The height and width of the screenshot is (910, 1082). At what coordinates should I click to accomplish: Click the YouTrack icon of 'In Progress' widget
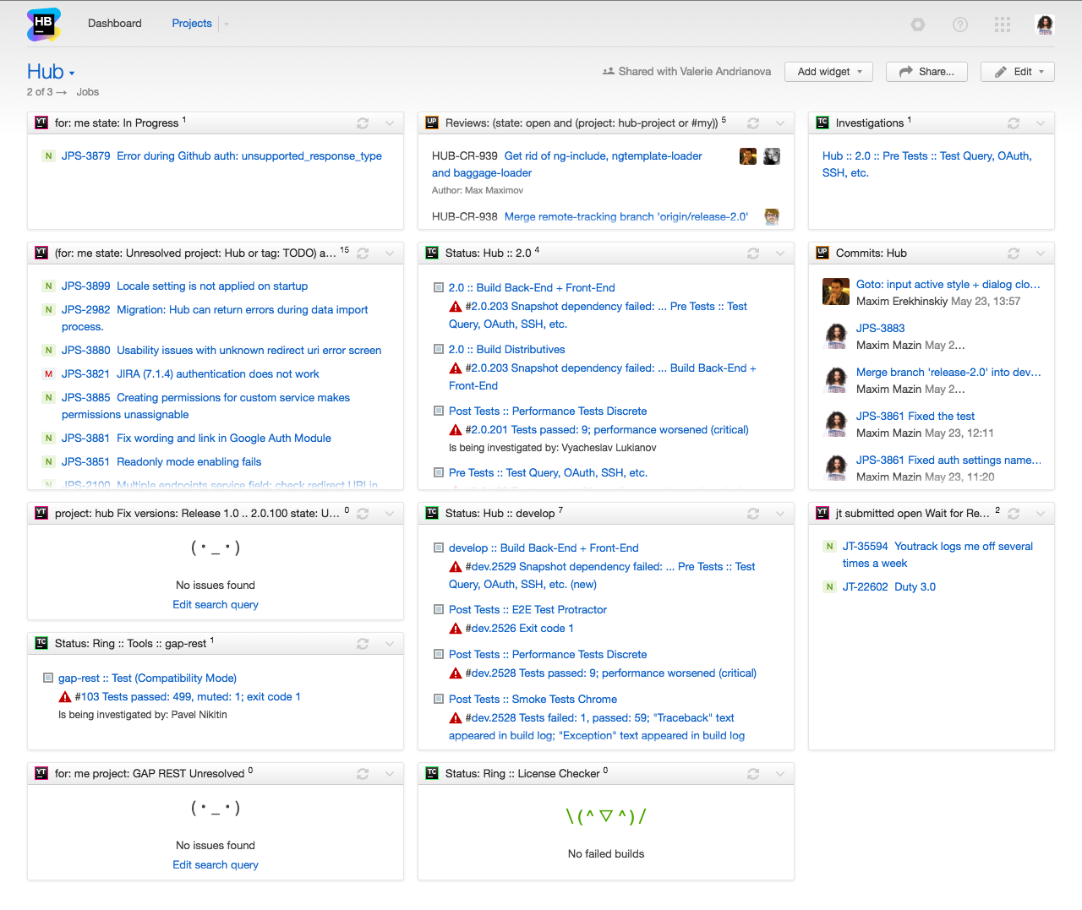(41, 123)
